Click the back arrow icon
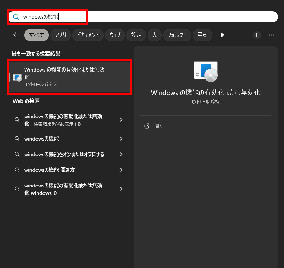Screen dimensions: 284x268 [16, 35]
